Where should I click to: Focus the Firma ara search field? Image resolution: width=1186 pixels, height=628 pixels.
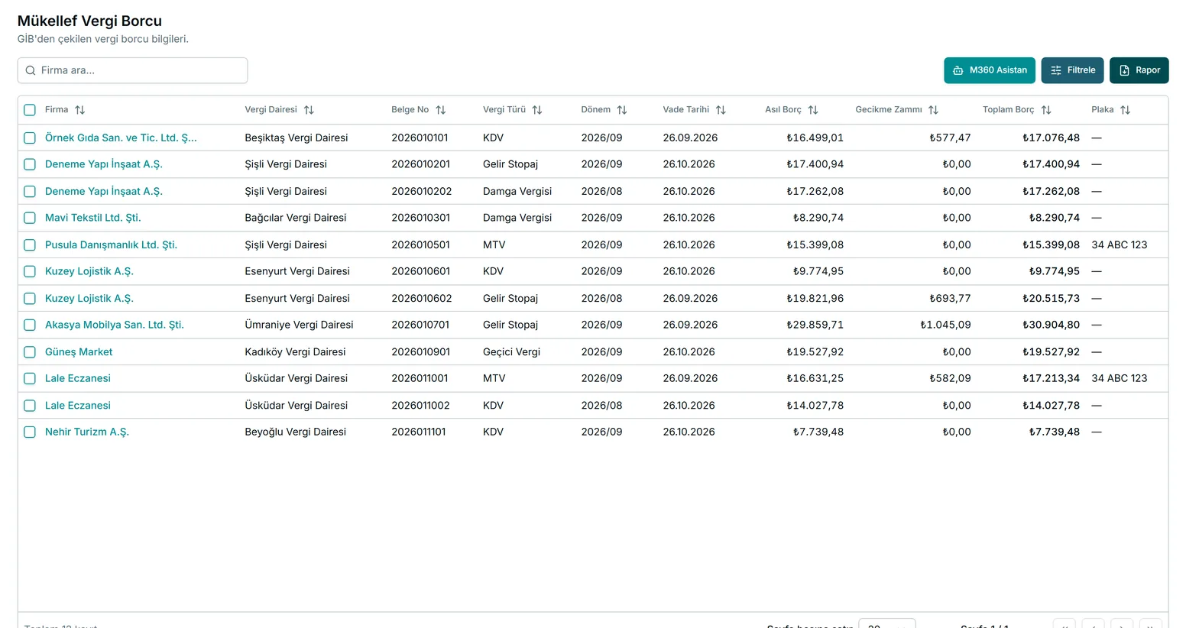click(x=132, y=70)
